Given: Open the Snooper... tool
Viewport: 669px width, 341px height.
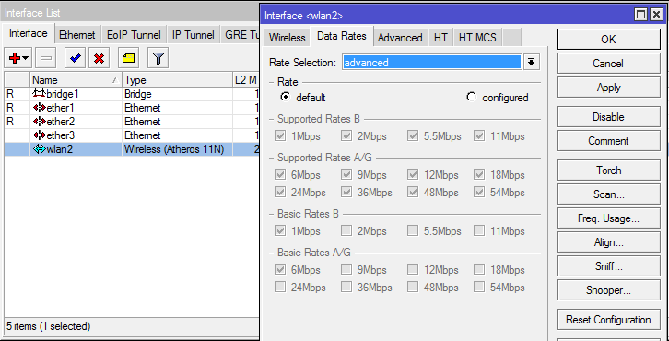Looking at the screenshot, I should tap(608, 290).
